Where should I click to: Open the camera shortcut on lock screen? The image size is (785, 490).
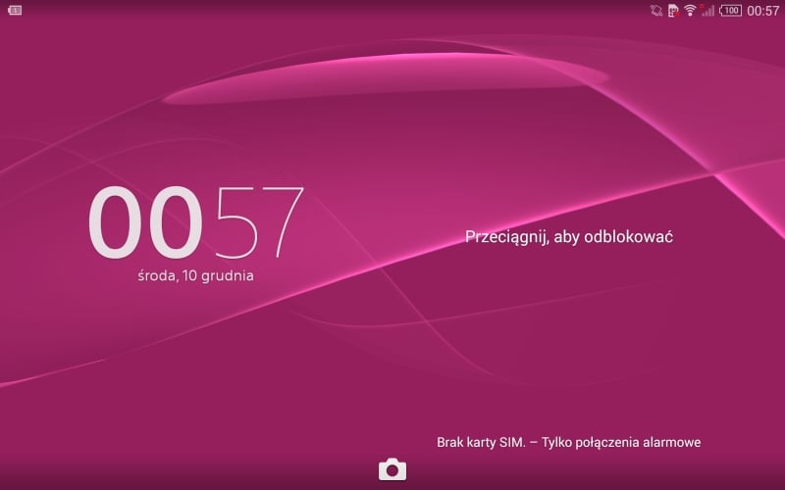point(392,469)
